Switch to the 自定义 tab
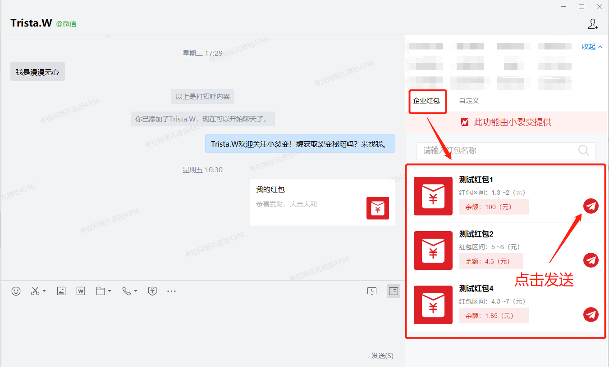 tap(469, 101)
